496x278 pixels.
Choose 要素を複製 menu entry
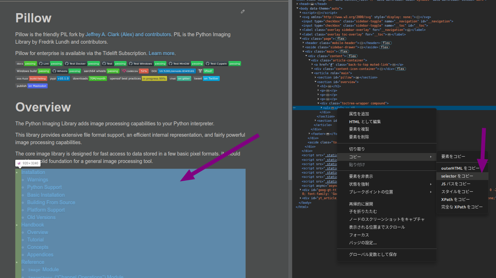point(387,129)
